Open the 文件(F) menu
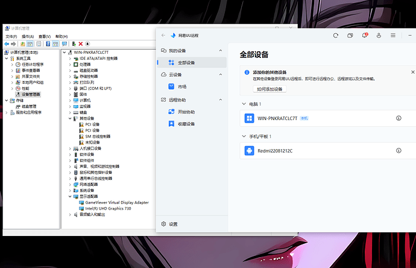 point(11,36)
